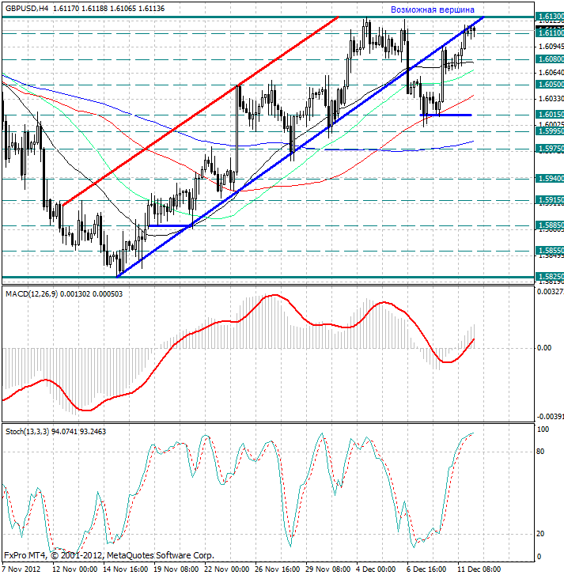The image size is (564, 575).
Task: Click the '11 Dec 08:00' time axis label
Action: coord(479,569)
